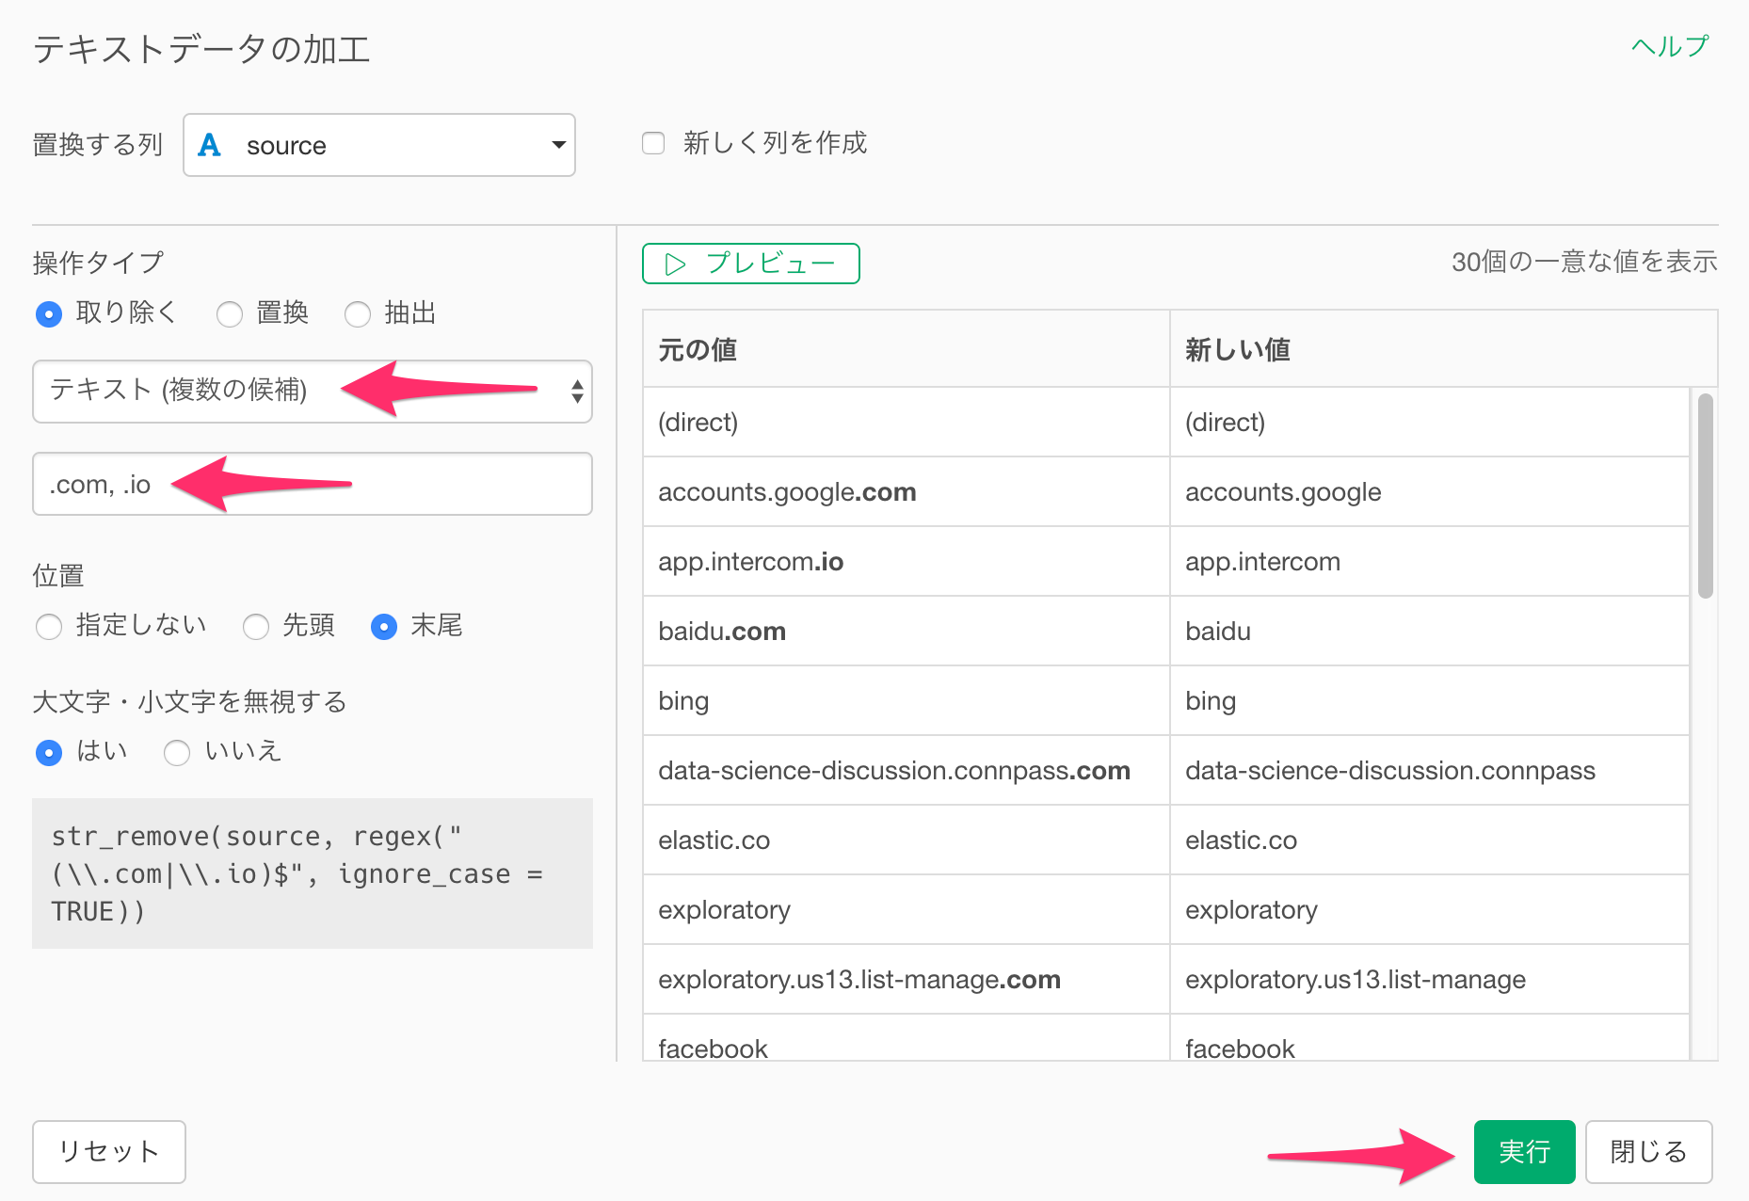Click original value elastic.co
Screen dimensions: 1749x1201
click(x=714, y=841)
